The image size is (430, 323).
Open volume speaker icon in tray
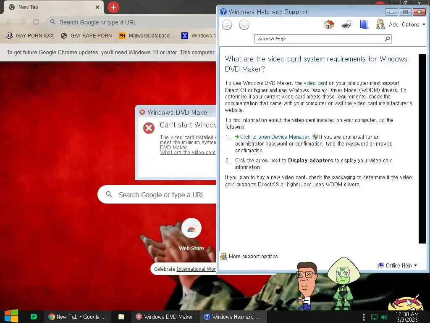(384, 317)
